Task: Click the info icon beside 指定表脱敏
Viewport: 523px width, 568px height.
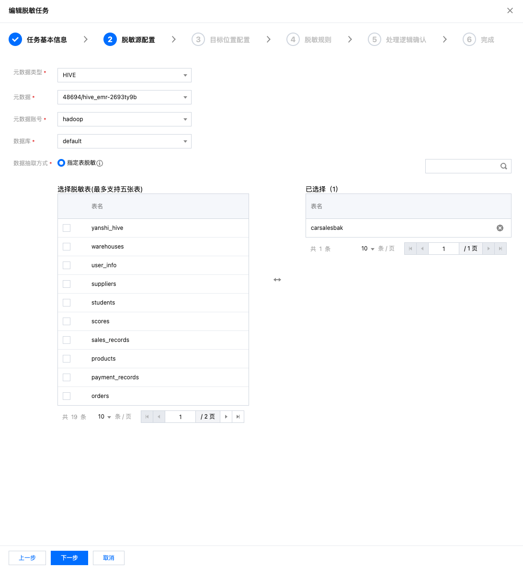Action: (100, 163)
